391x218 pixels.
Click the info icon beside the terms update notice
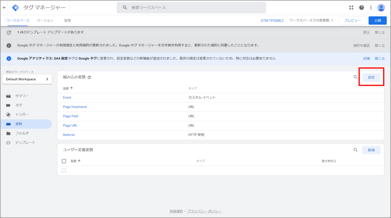click(9, 45)
